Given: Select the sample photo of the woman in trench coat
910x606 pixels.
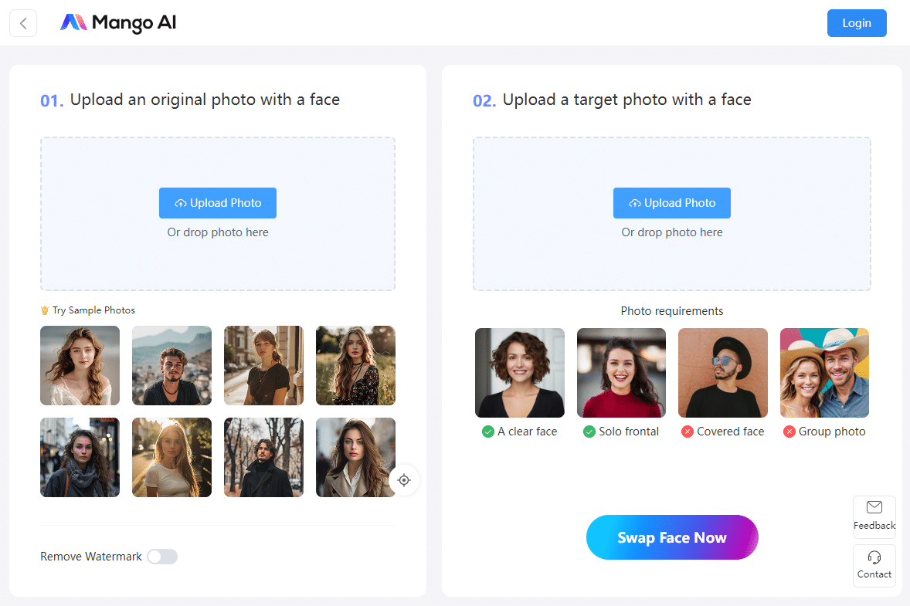Looking at the screenshot, I should [355, 457].
